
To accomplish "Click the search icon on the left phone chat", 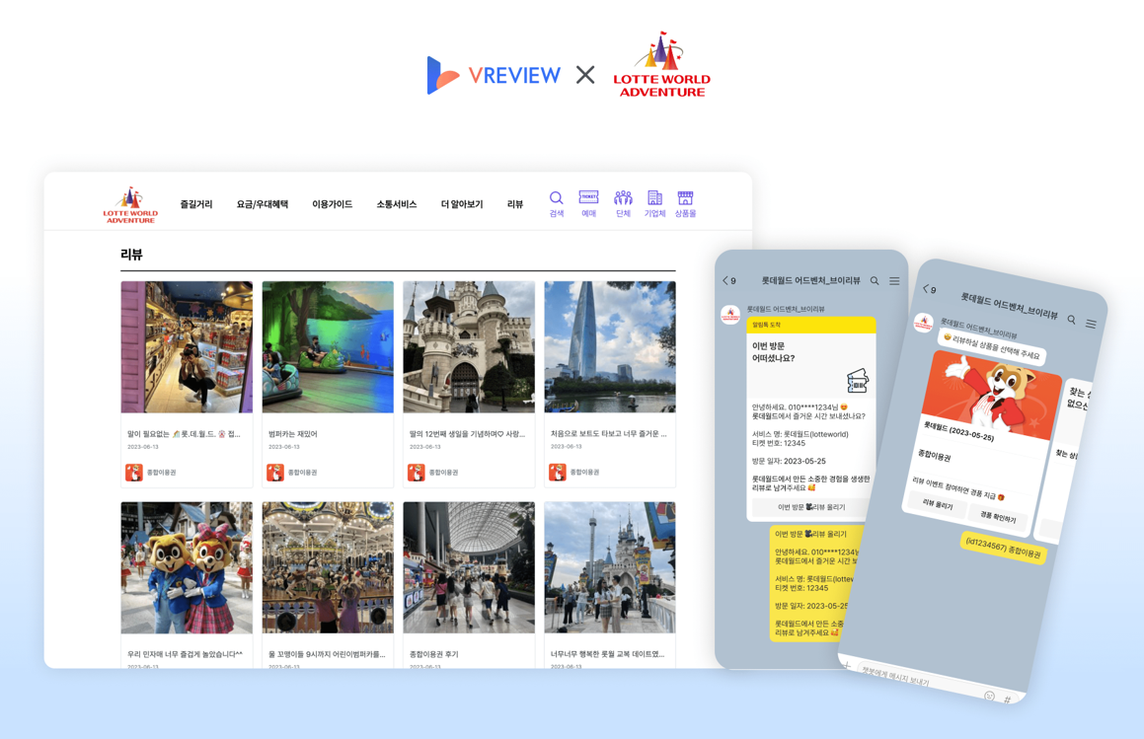I will pyautogui.click(x=875, y=281).
